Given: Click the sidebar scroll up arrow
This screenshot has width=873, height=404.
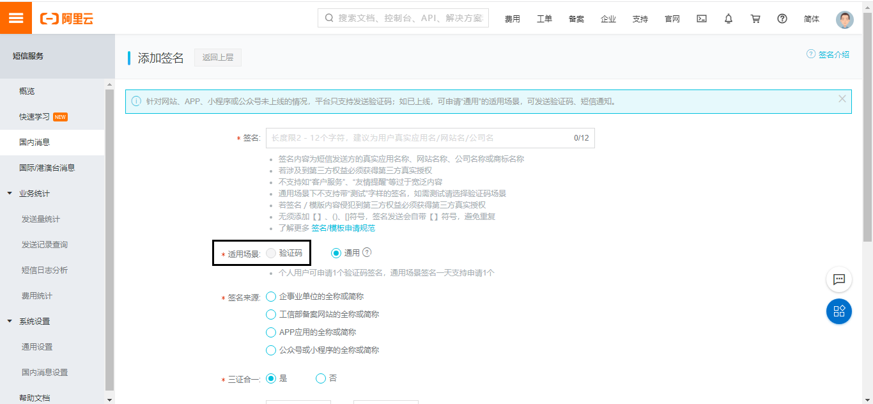Looking at the screenshot, I should pyautogui.click(x=109, y=84).
